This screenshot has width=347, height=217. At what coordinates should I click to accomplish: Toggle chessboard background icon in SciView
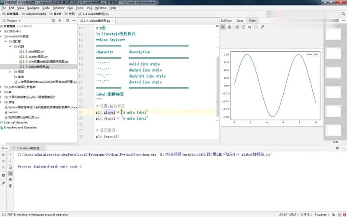tap(256, 27)
